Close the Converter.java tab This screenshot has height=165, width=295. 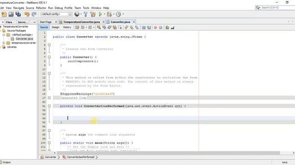(134, 22)
